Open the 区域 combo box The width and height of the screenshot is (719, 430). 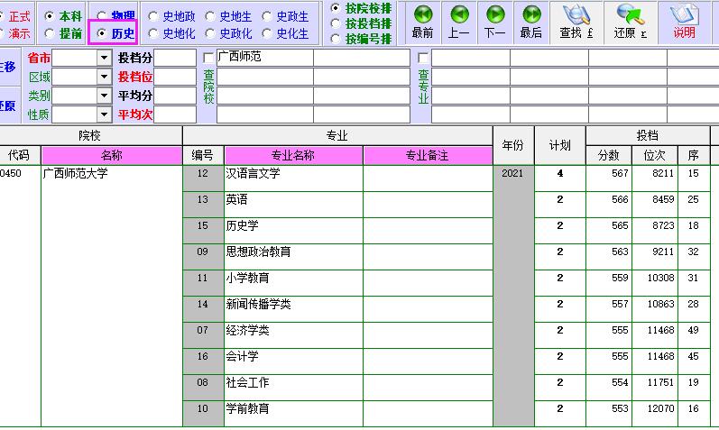pyautogui.click(x=104, y=77)
